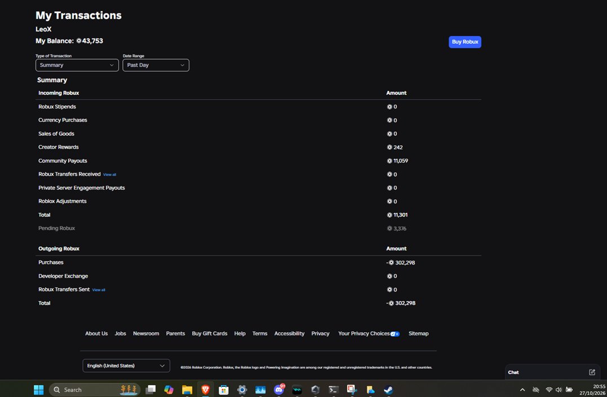The height and width of the screenshot is (397, 607).
Task: Click the Community Payouts row label
Action: [x=63, y=160]
